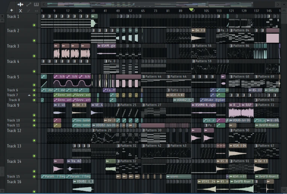Click the plus icon to add a track
This screenshot has height=194, width=287.
12,10
